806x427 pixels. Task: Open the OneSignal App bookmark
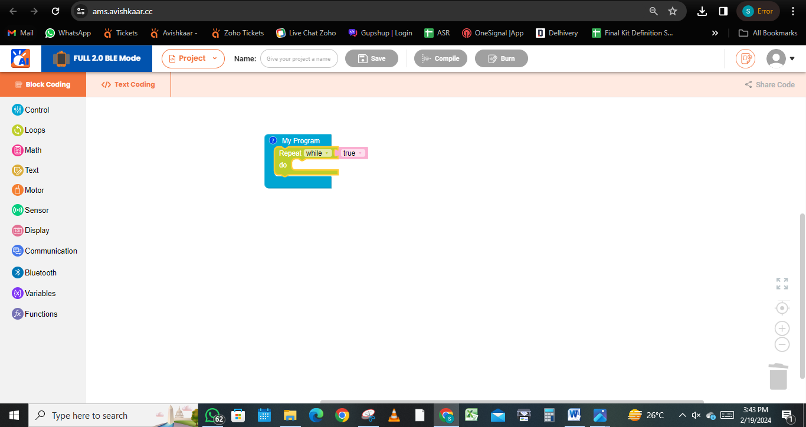point(493,33)
